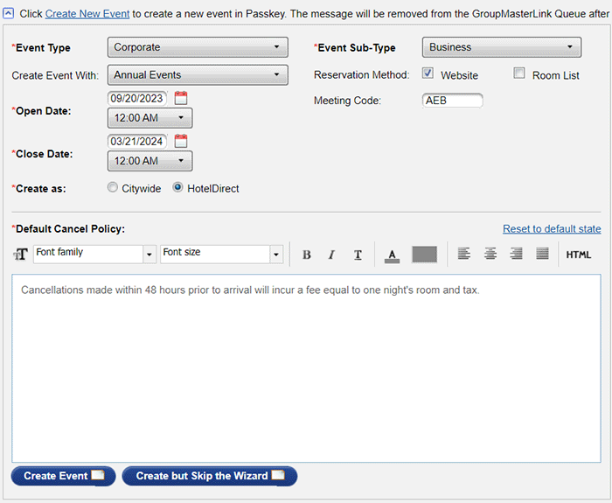Click the Meeting Code input field

(452, 101)
